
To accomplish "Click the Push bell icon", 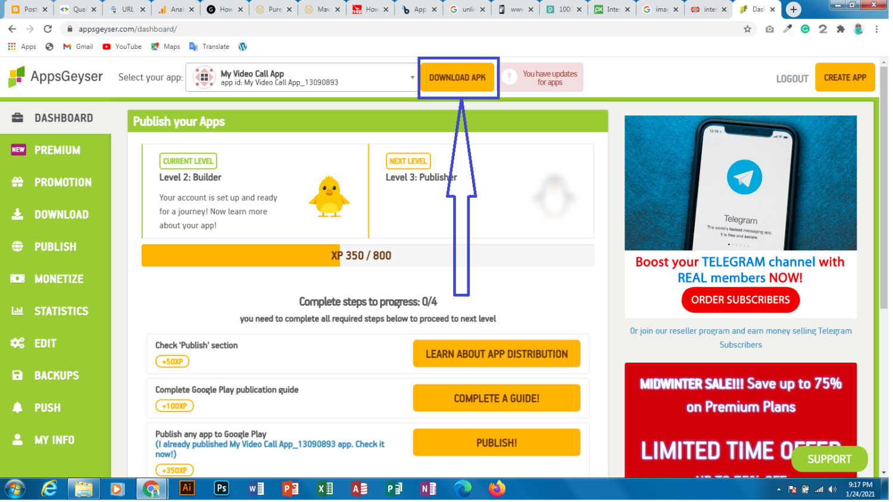I will pos(18,407).
